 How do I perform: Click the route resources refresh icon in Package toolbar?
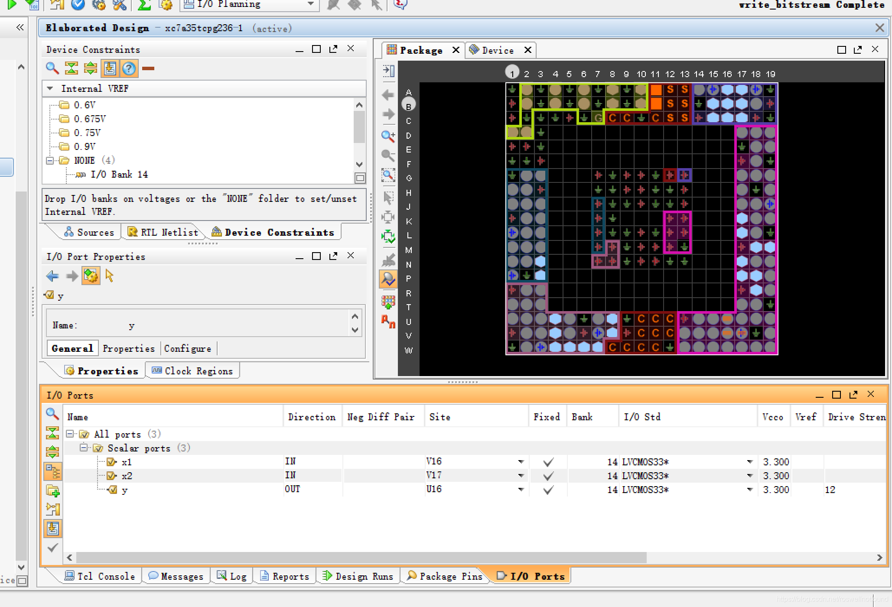[388, 237]
